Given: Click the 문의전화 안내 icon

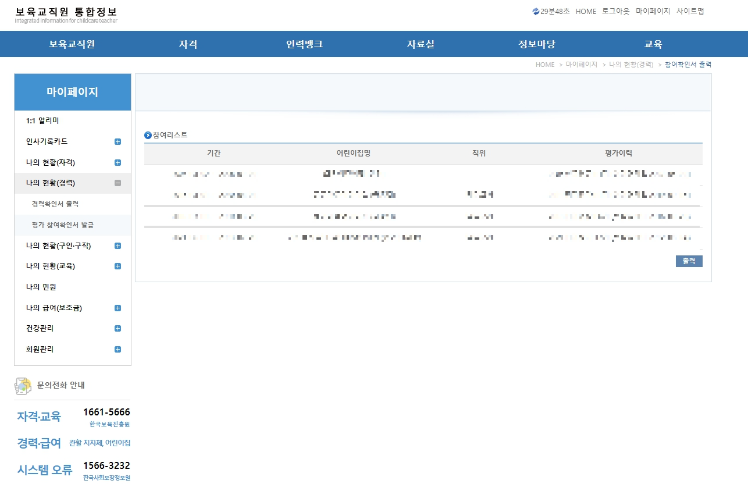Looking at the screenshot, I should 23,385.
